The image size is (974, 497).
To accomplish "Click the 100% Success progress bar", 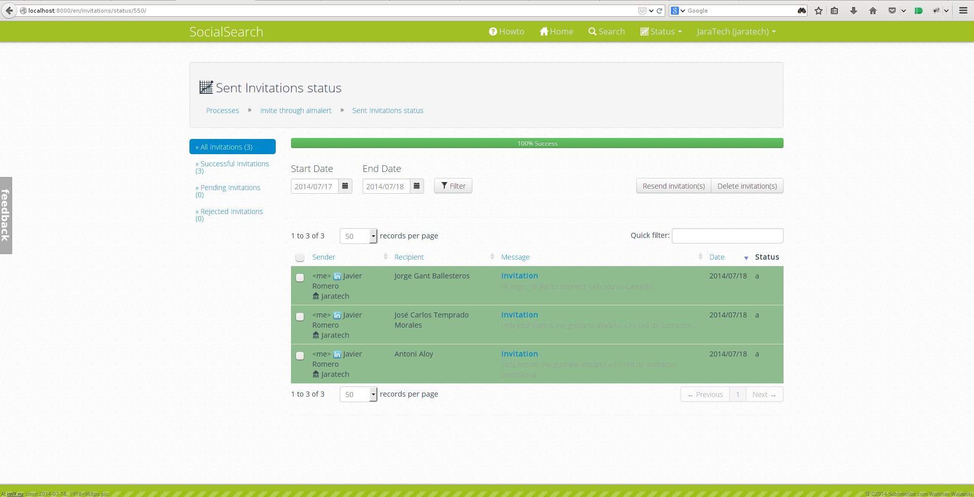I will [537, 144].
